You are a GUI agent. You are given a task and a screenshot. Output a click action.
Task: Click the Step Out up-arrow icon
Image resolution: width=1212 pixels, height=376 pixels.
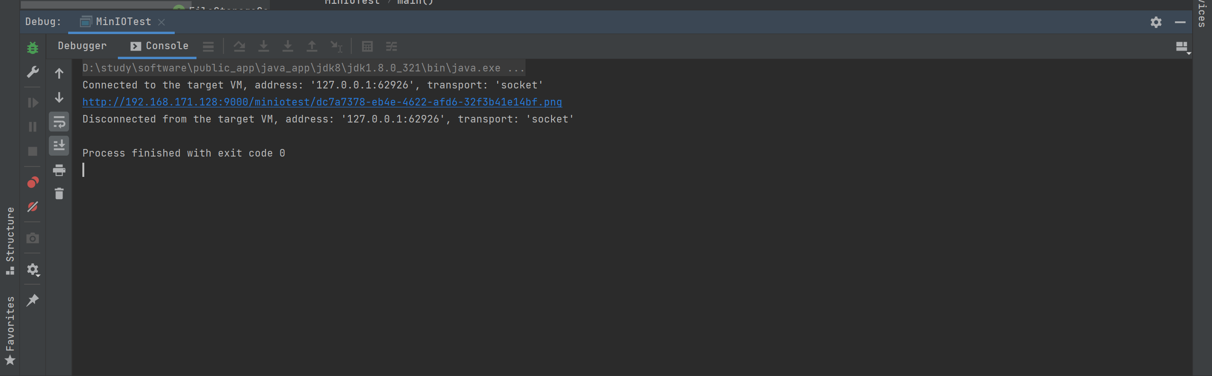[312, 46]
